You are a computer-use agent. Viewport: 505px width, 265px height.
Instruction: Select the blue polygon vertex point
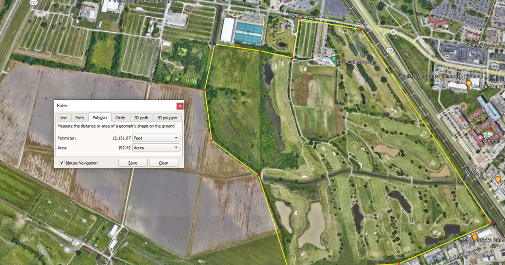tap(215, 44)
